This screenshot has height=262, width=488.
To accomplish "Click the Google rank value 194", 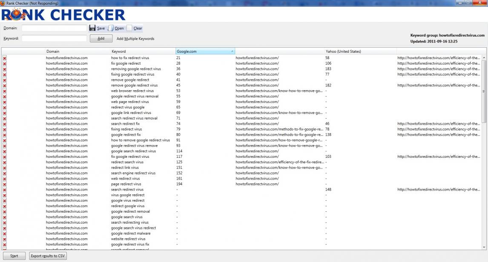I will tap(179, 184).
